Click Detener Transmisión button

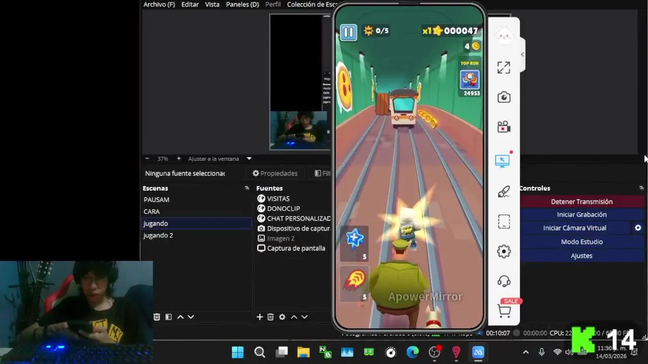(582, 201)
